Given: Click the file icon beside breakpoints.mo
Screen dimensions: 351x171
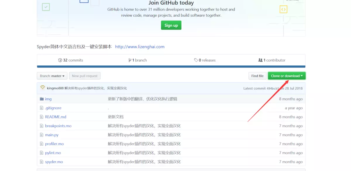Looking at the screenshot, I should coord(42,126).
